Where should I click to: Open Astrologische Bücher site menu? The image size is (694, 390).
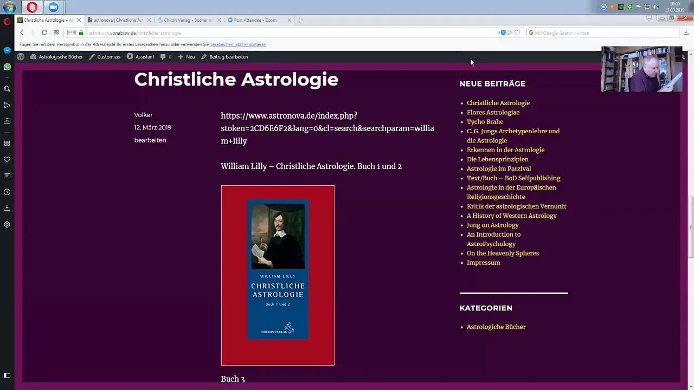tap(56, 56)
